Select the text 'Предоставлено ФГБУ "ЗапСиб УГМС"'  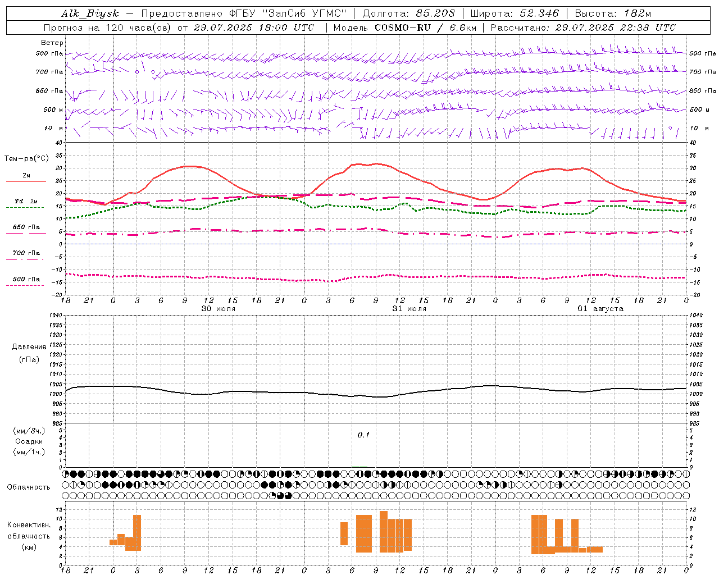click(x=244, y=13)
